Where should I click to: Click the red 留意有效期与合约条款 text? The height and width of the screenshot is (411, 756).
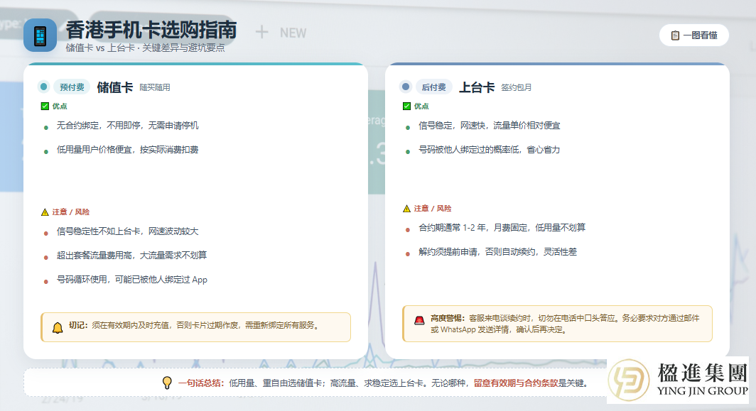point(515,383)
